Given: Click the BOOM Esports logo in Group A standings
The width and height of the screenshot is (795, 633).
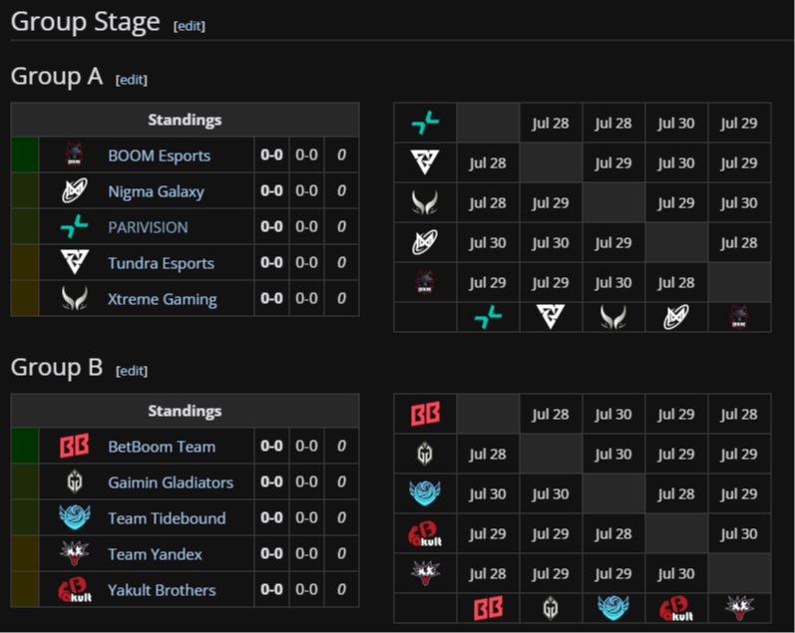Looking at the screenshot, I should point(75,156).
